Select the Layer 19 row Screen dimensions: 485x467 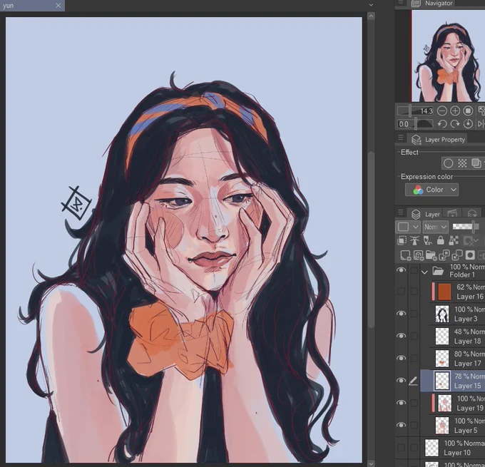click(x=452, y=403)
